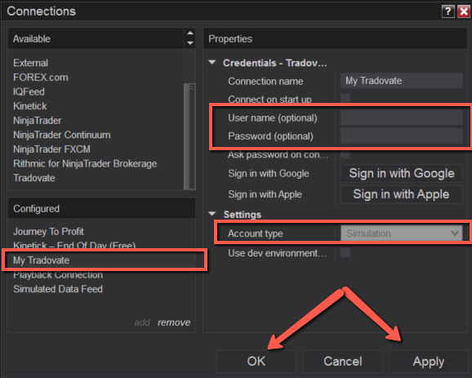Click the Sign in with Apple label
This screenshot has width=472, height=378.
(265, 194)
